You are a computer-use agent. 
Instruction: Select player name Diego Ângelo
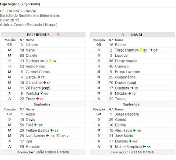click(x=126, y=61)
